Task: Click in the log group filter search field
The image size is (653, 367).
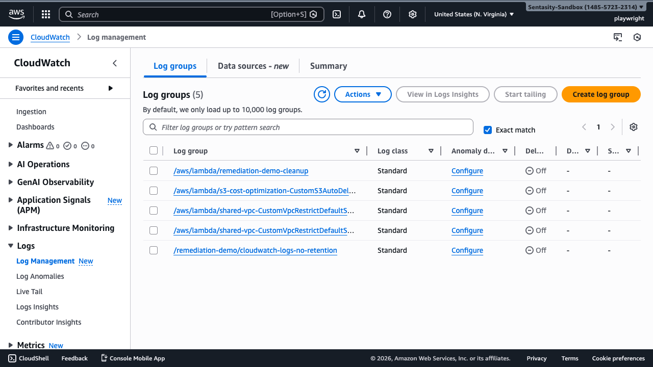Action: [308, 127]
